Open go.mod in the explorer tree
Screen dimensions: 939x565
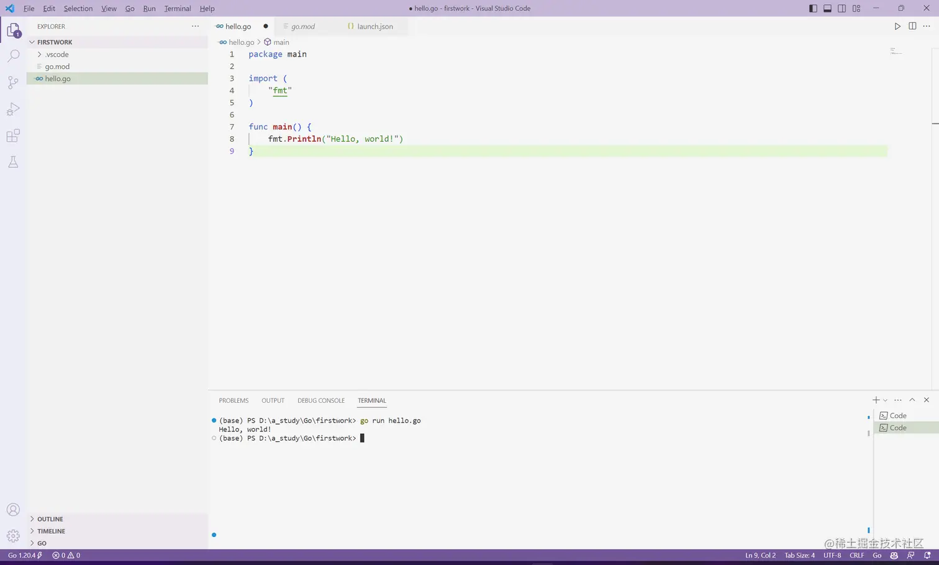coord(117,67)
